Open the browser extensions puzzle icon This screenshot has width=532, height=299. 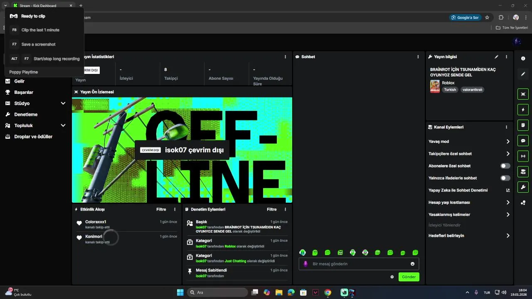coord(501,17)
